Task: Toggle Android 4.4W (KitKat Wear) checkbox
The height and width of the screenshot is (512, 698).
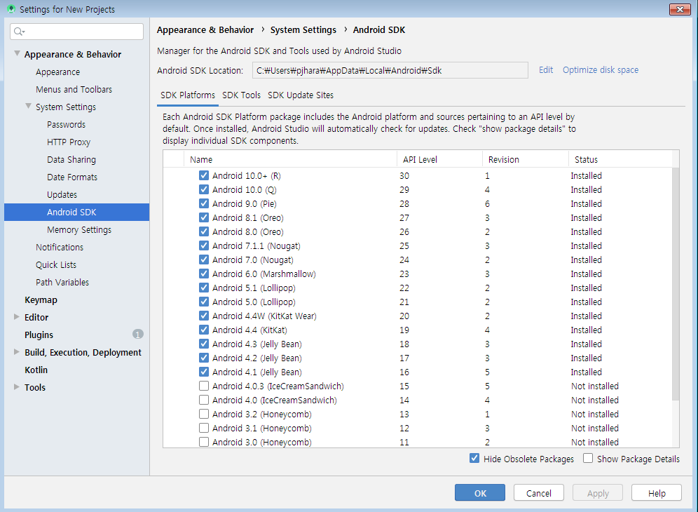Action: 204,316
